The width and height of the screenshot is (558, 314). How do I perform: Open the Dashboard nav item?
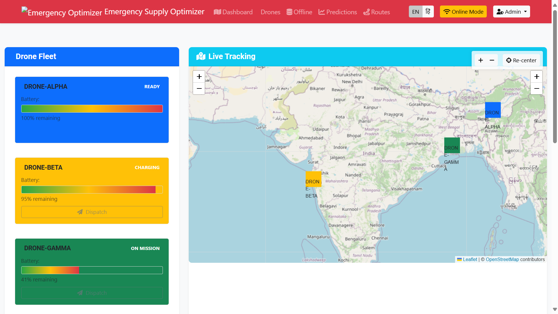tap(233, 12)
